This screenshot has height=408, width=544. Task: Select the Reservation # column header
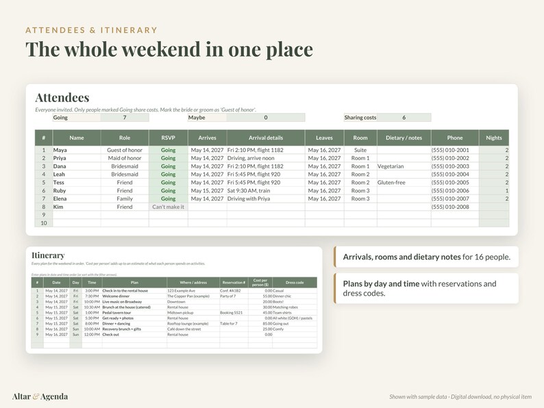[x=234, y=283]
